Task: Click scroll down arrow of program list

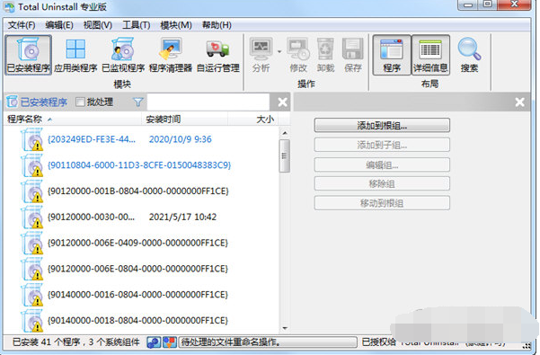Action: (285, 328)
